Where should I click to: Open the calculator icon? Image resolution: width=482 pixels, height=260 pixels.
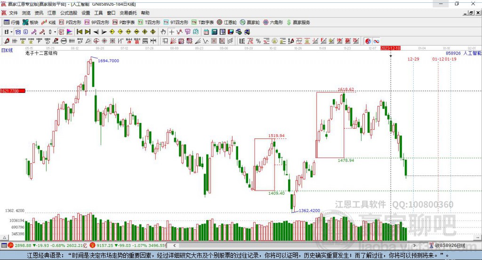(214, 32)
